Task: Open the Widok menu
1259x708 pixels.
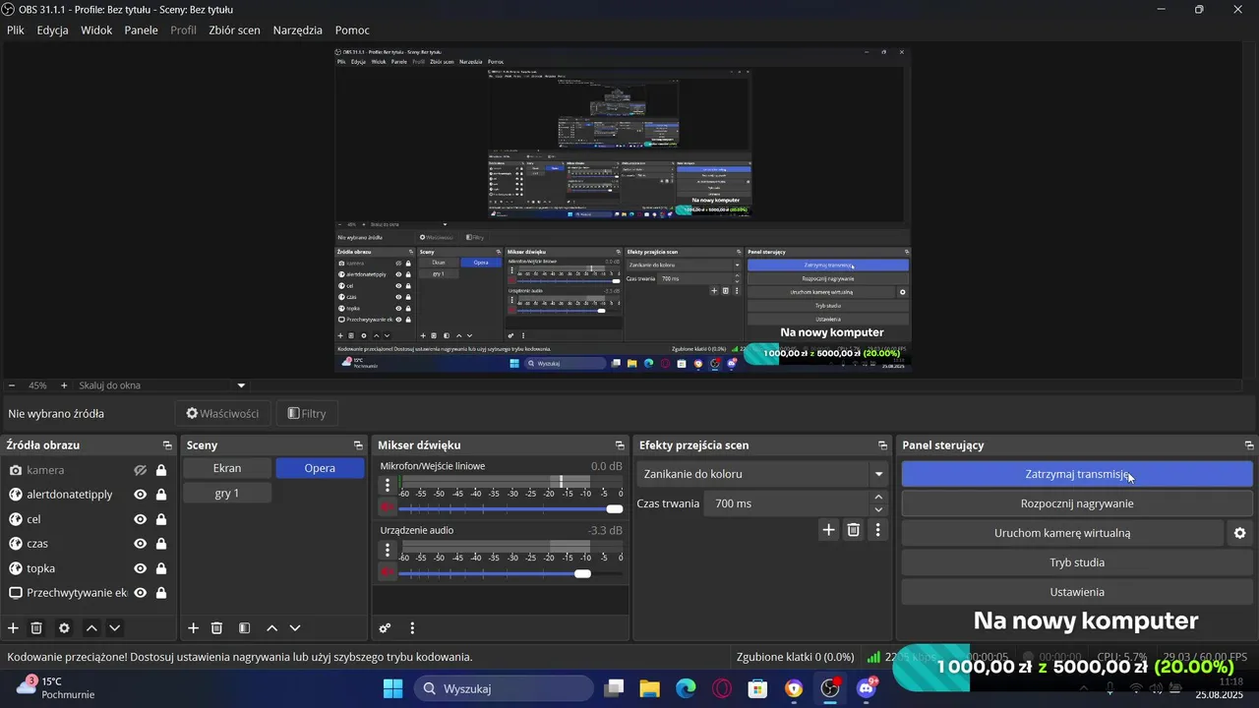Action: pos(96,30)
